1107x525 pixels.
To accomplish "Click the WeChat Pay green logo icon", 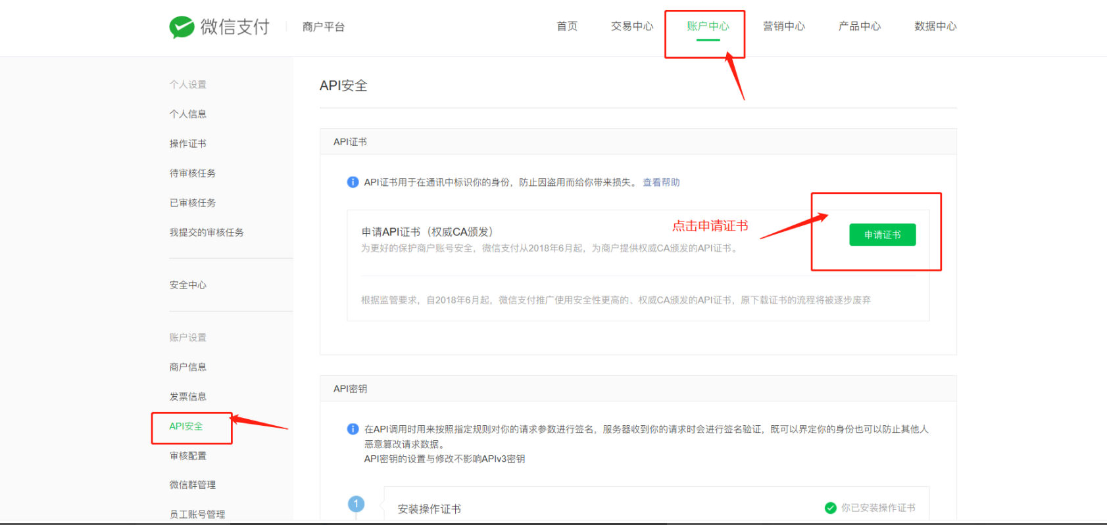I will (182, 27).
